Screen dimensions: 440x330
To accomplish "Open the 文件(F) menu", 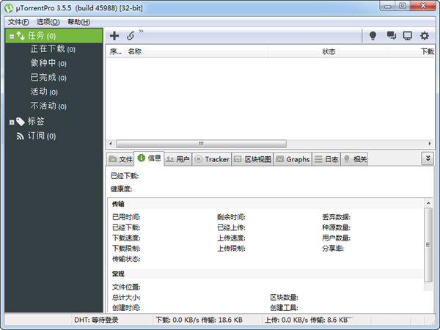I will [x=18, y=22].
